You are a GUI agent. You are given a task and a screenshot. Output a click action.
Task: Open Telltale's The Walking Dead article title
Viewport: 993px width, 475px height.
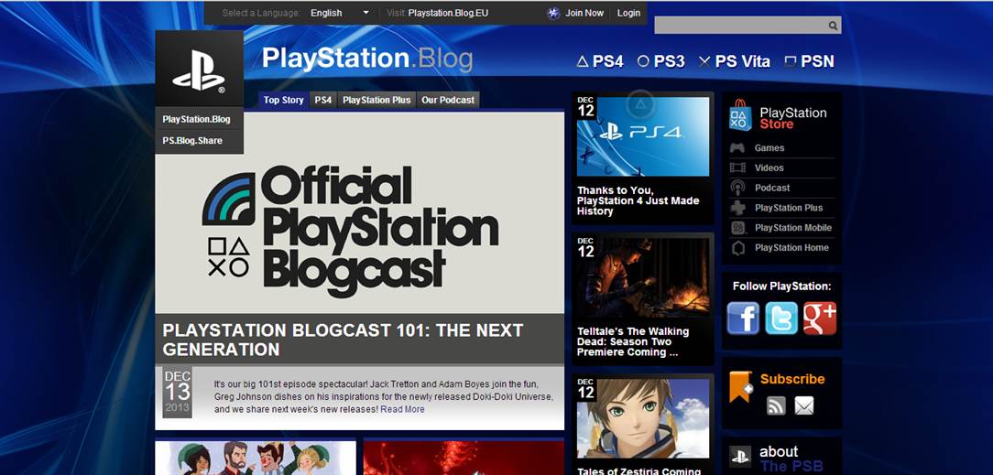pos(633,341)
